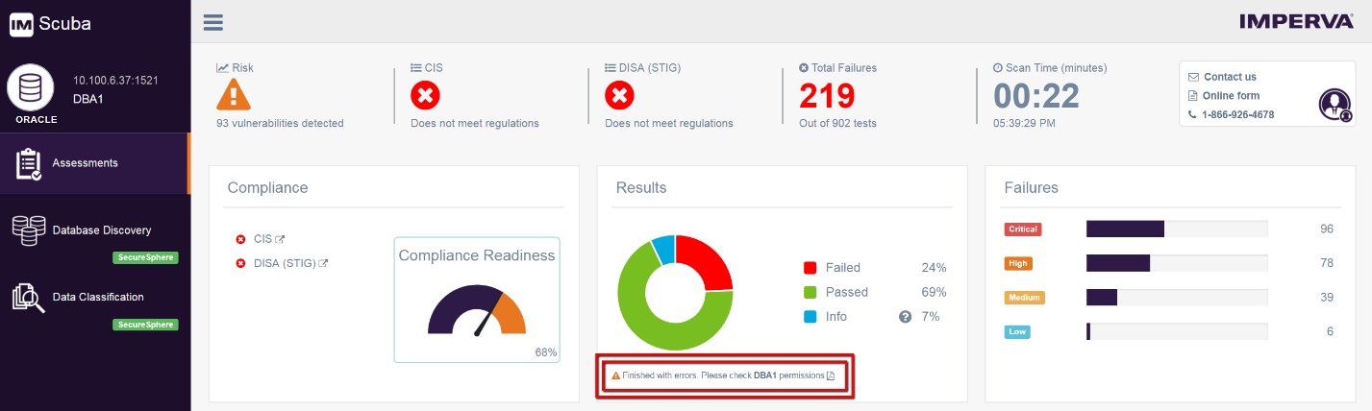Click the Contact us envelope icon
Screen dimensions: 1372x411
(x=1193, y=77)
